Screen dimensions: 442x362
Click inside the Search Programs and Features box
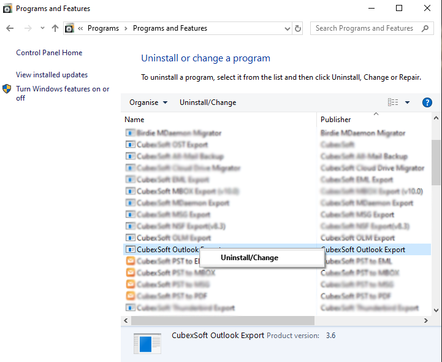click(364, 28)
